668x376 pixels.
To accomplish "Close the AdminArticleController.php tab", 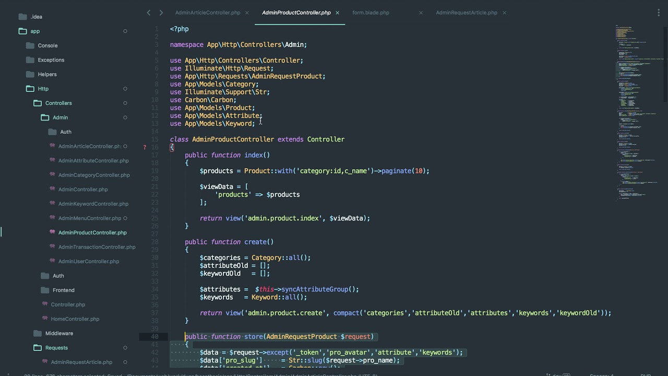I will [x=247, y=13].
